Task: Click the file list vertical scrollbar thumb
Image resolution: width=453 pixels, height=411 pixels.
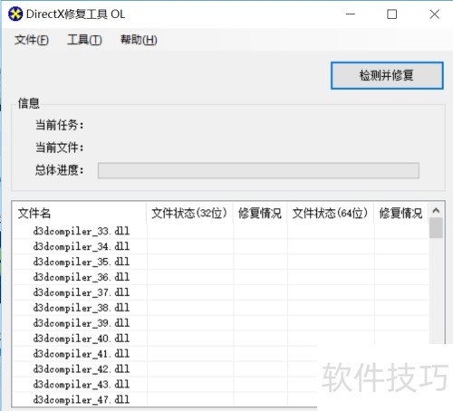Action: click(x=436, y=228)
